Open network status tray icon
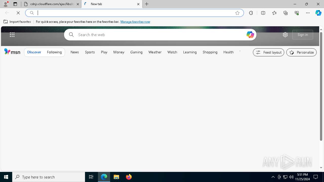Screen dimensions: 324x182 tap(285, 177)
